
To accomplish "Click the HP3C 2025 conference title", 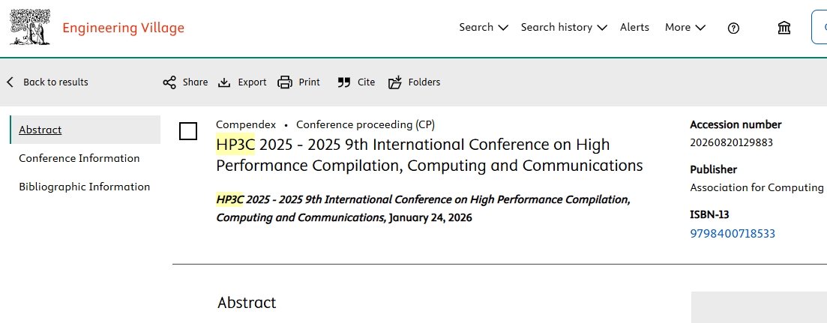I will pyautogui.click(x=428, y=154).
